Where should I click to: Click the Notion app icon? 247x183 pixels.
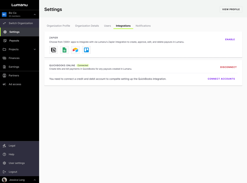point(53,50)
